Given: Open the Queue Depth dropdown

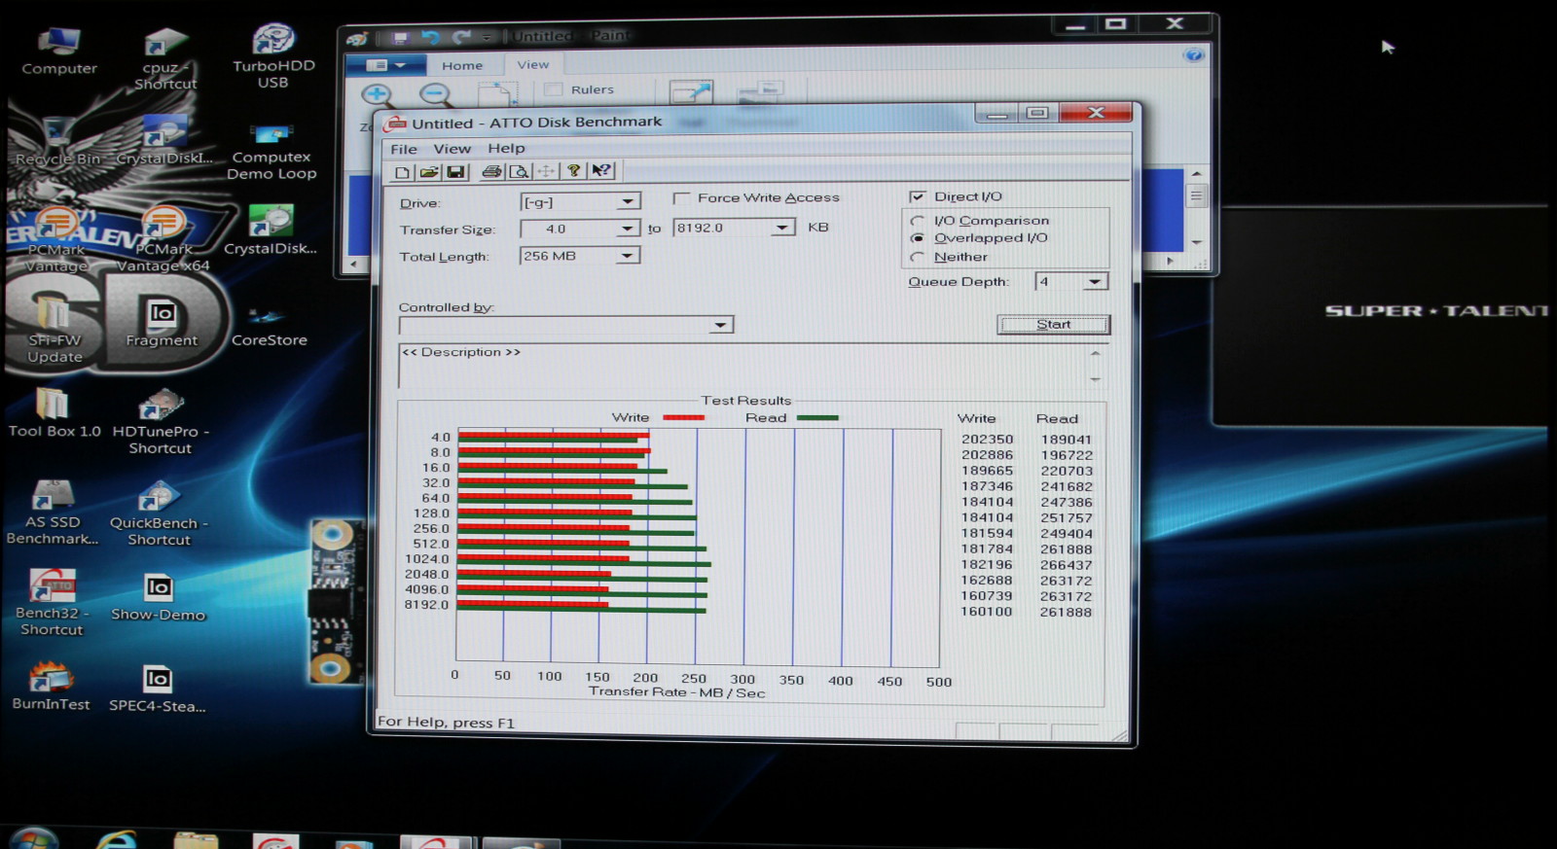Looking at the screenshot, I should pyautogui.click(x=1095, y=282).
